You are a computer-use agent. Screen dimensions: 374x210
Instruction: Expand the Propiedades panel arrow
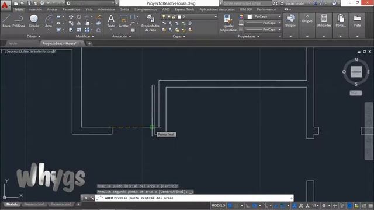point(258,36)
